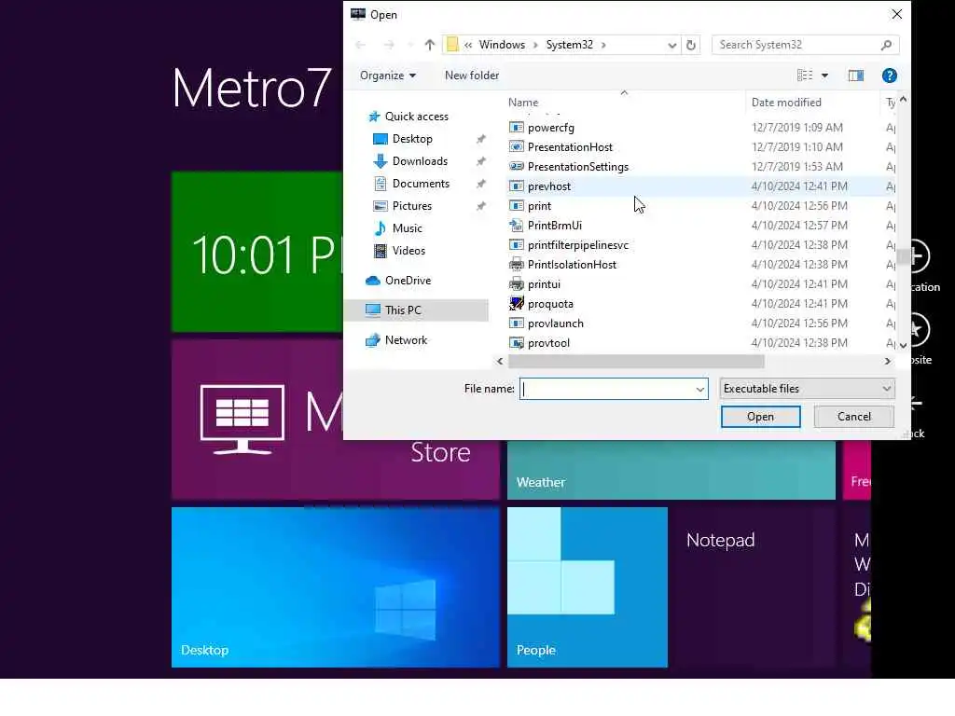
Task: Click the vertical scrollbar down arrow
Action: (903, 345)
